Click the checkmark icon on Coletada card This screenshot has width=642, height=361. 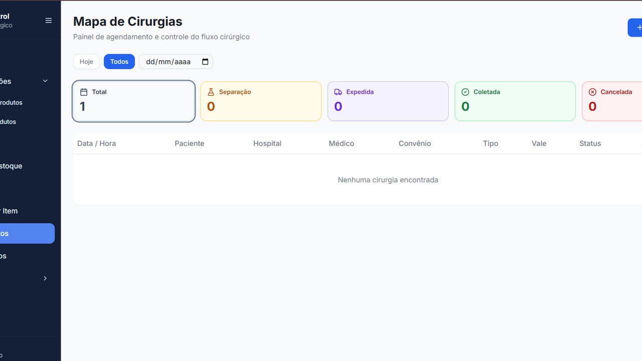click(x=465, y=92)
